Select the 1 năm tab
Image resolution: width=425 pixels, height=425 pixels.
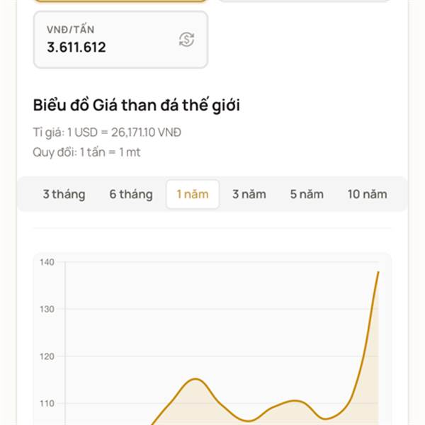193,194
